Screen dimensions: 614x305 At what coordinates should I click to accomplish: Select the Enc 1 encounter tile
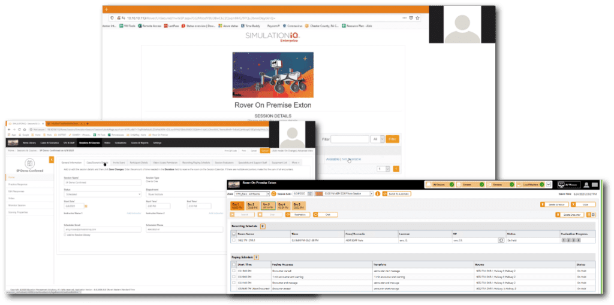tap(237, 206)
